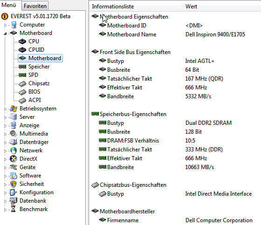
Task: Expand the DirectX node
Action: (5, 159)
